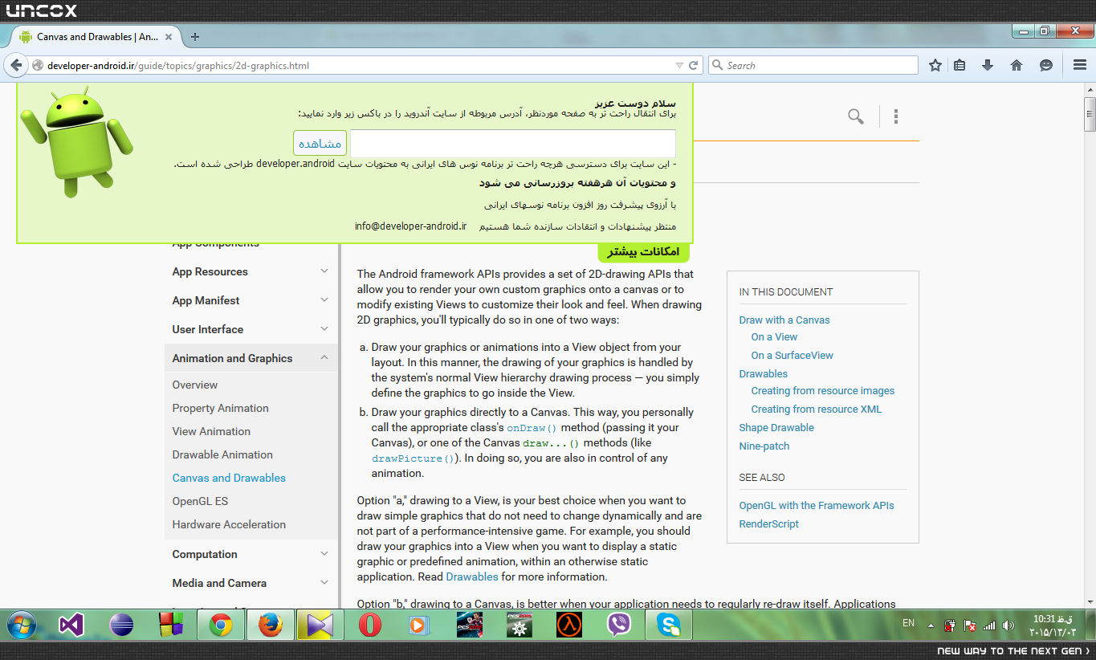Screen dimensions: 1096x660
Task: Open the Firefox hamburger menu
Action: (1080, 66)
